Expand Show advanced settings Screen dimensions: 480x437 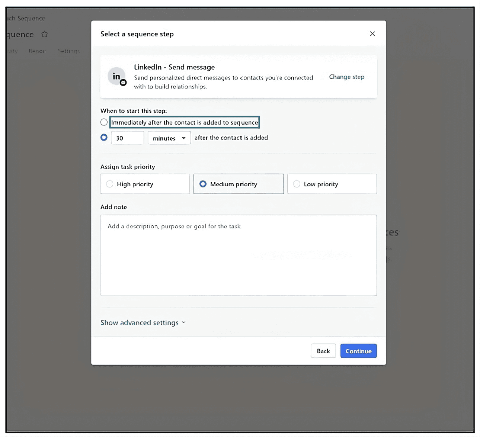[143, 322]
